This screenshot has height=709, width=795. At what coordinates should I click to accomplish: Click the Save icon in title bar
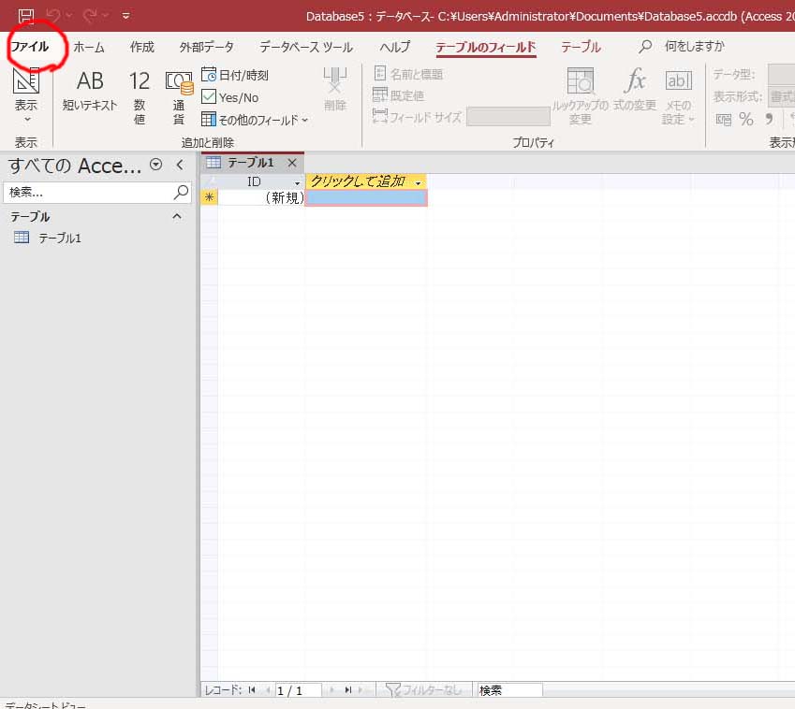26,16
